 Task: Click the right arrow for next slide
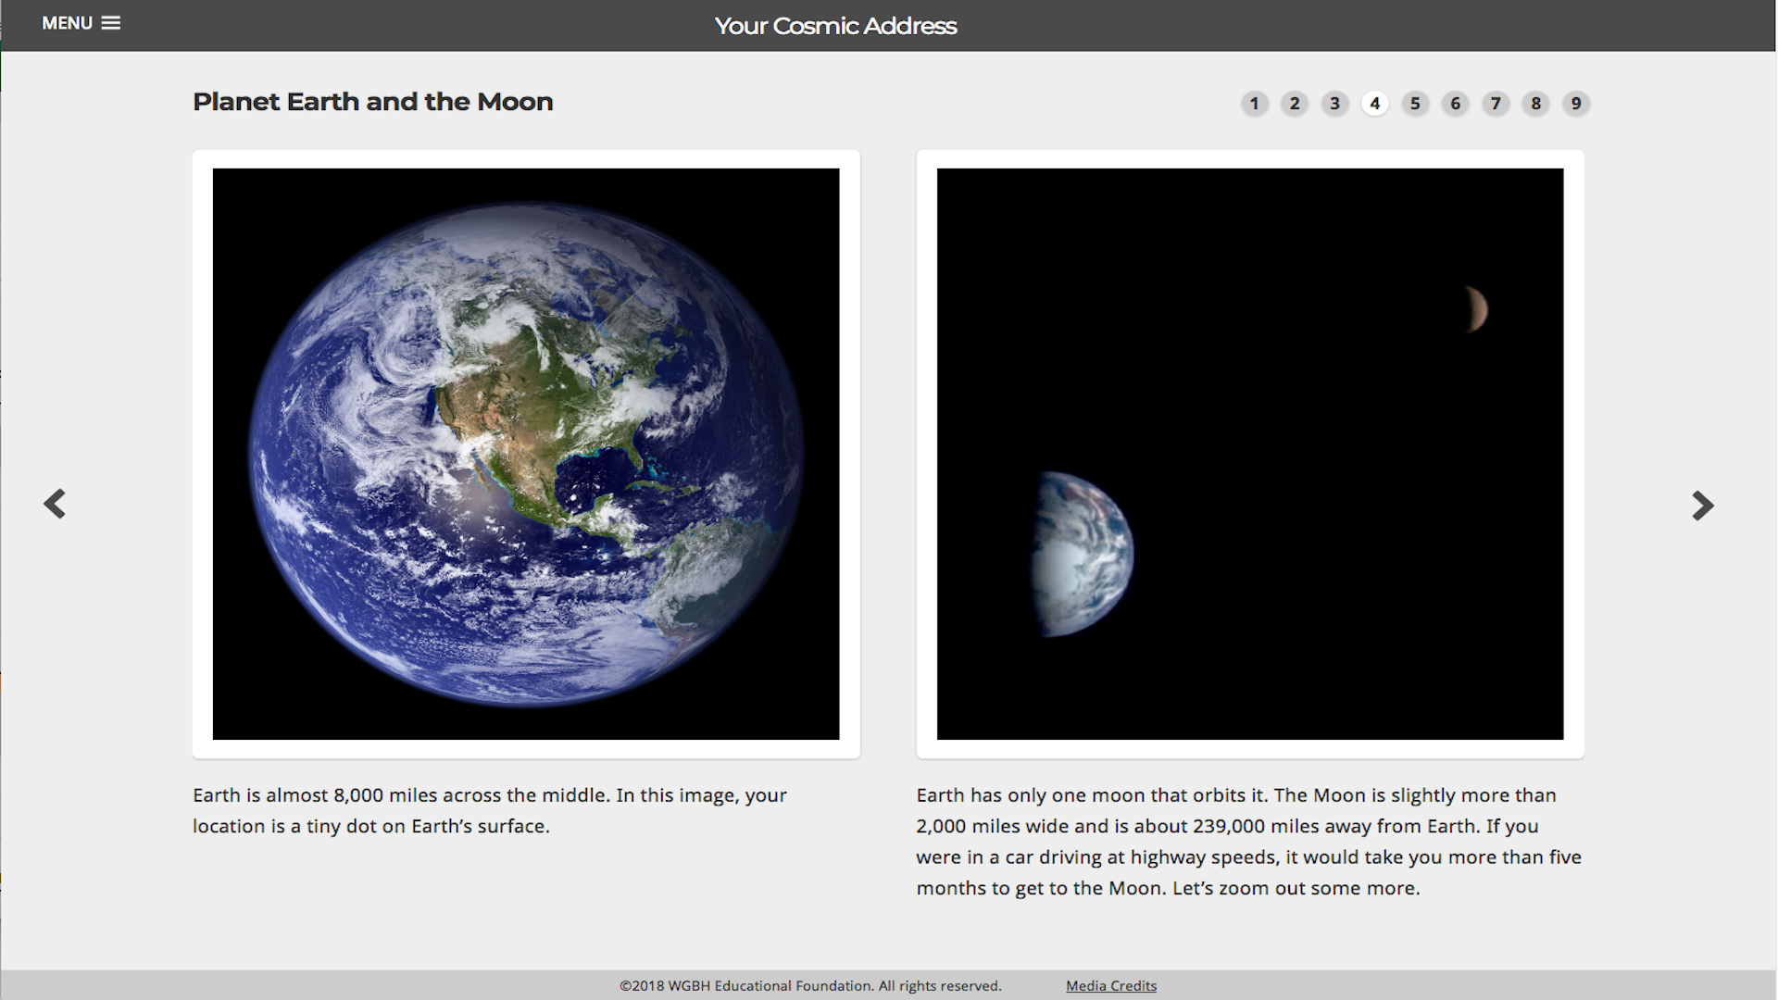point(1704,505)
